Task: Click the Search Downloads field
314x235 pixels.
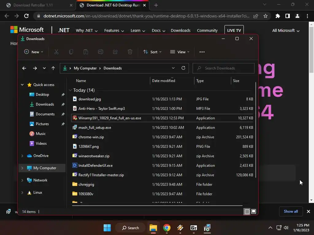Action: coord(224,68)
